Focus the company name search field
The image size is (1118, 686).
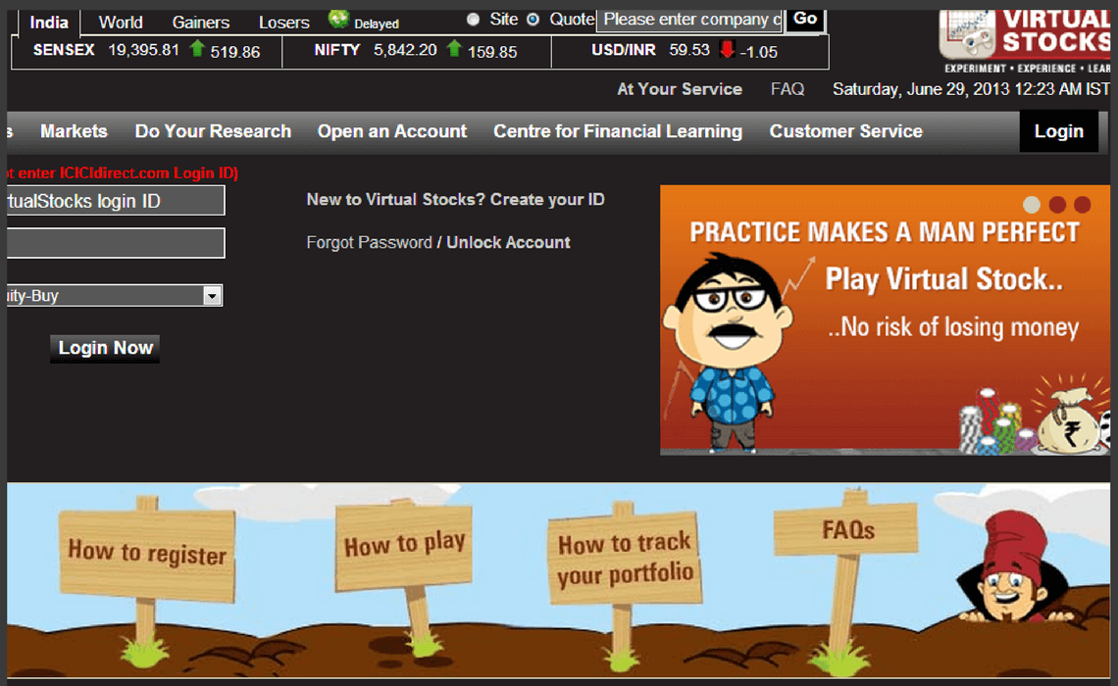[x=689, y=20]
